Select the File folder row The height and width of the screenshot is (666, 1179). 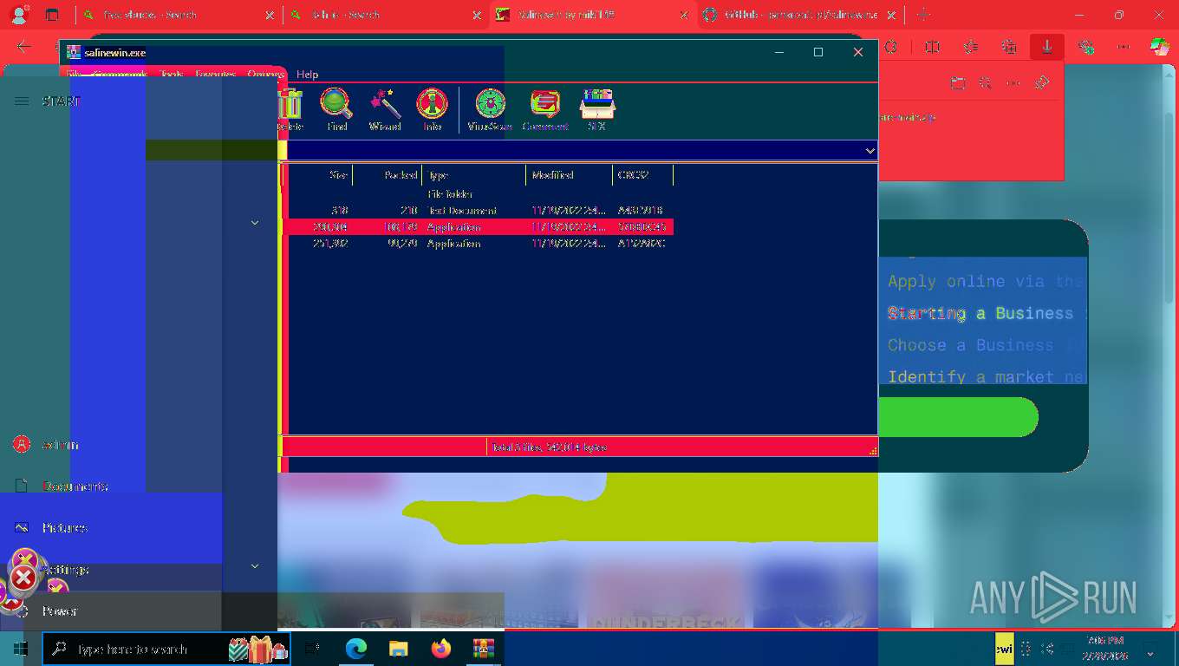click(x=478, y=194)
